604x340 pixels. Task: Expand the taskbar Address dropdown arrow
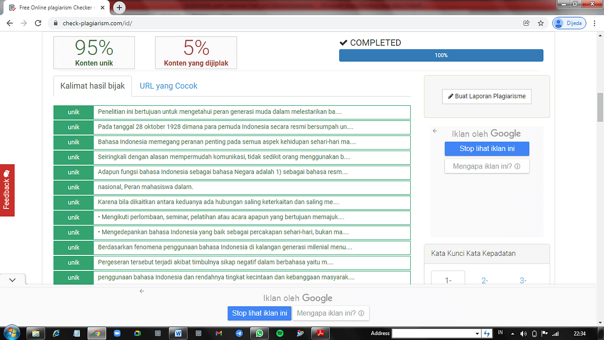477,333
